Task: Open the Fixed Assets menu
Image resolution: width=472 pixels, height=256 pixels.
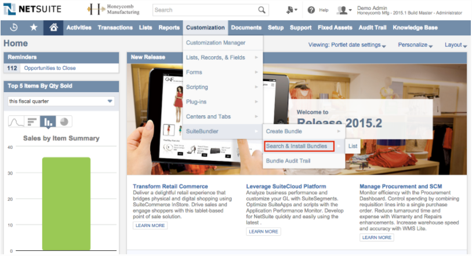Action: coord(335,28)
